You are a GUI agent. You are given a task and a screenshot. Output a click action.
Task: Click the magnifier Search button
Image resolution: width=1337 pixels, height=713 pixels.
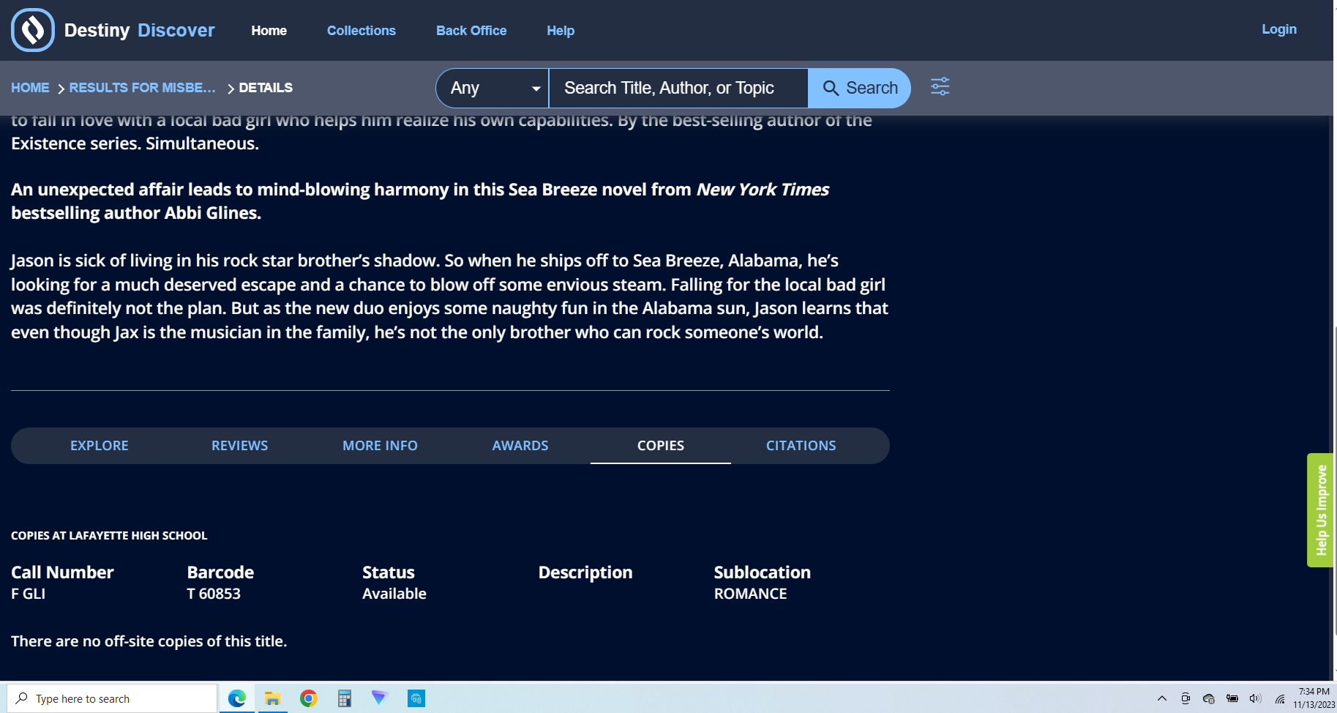859,88
